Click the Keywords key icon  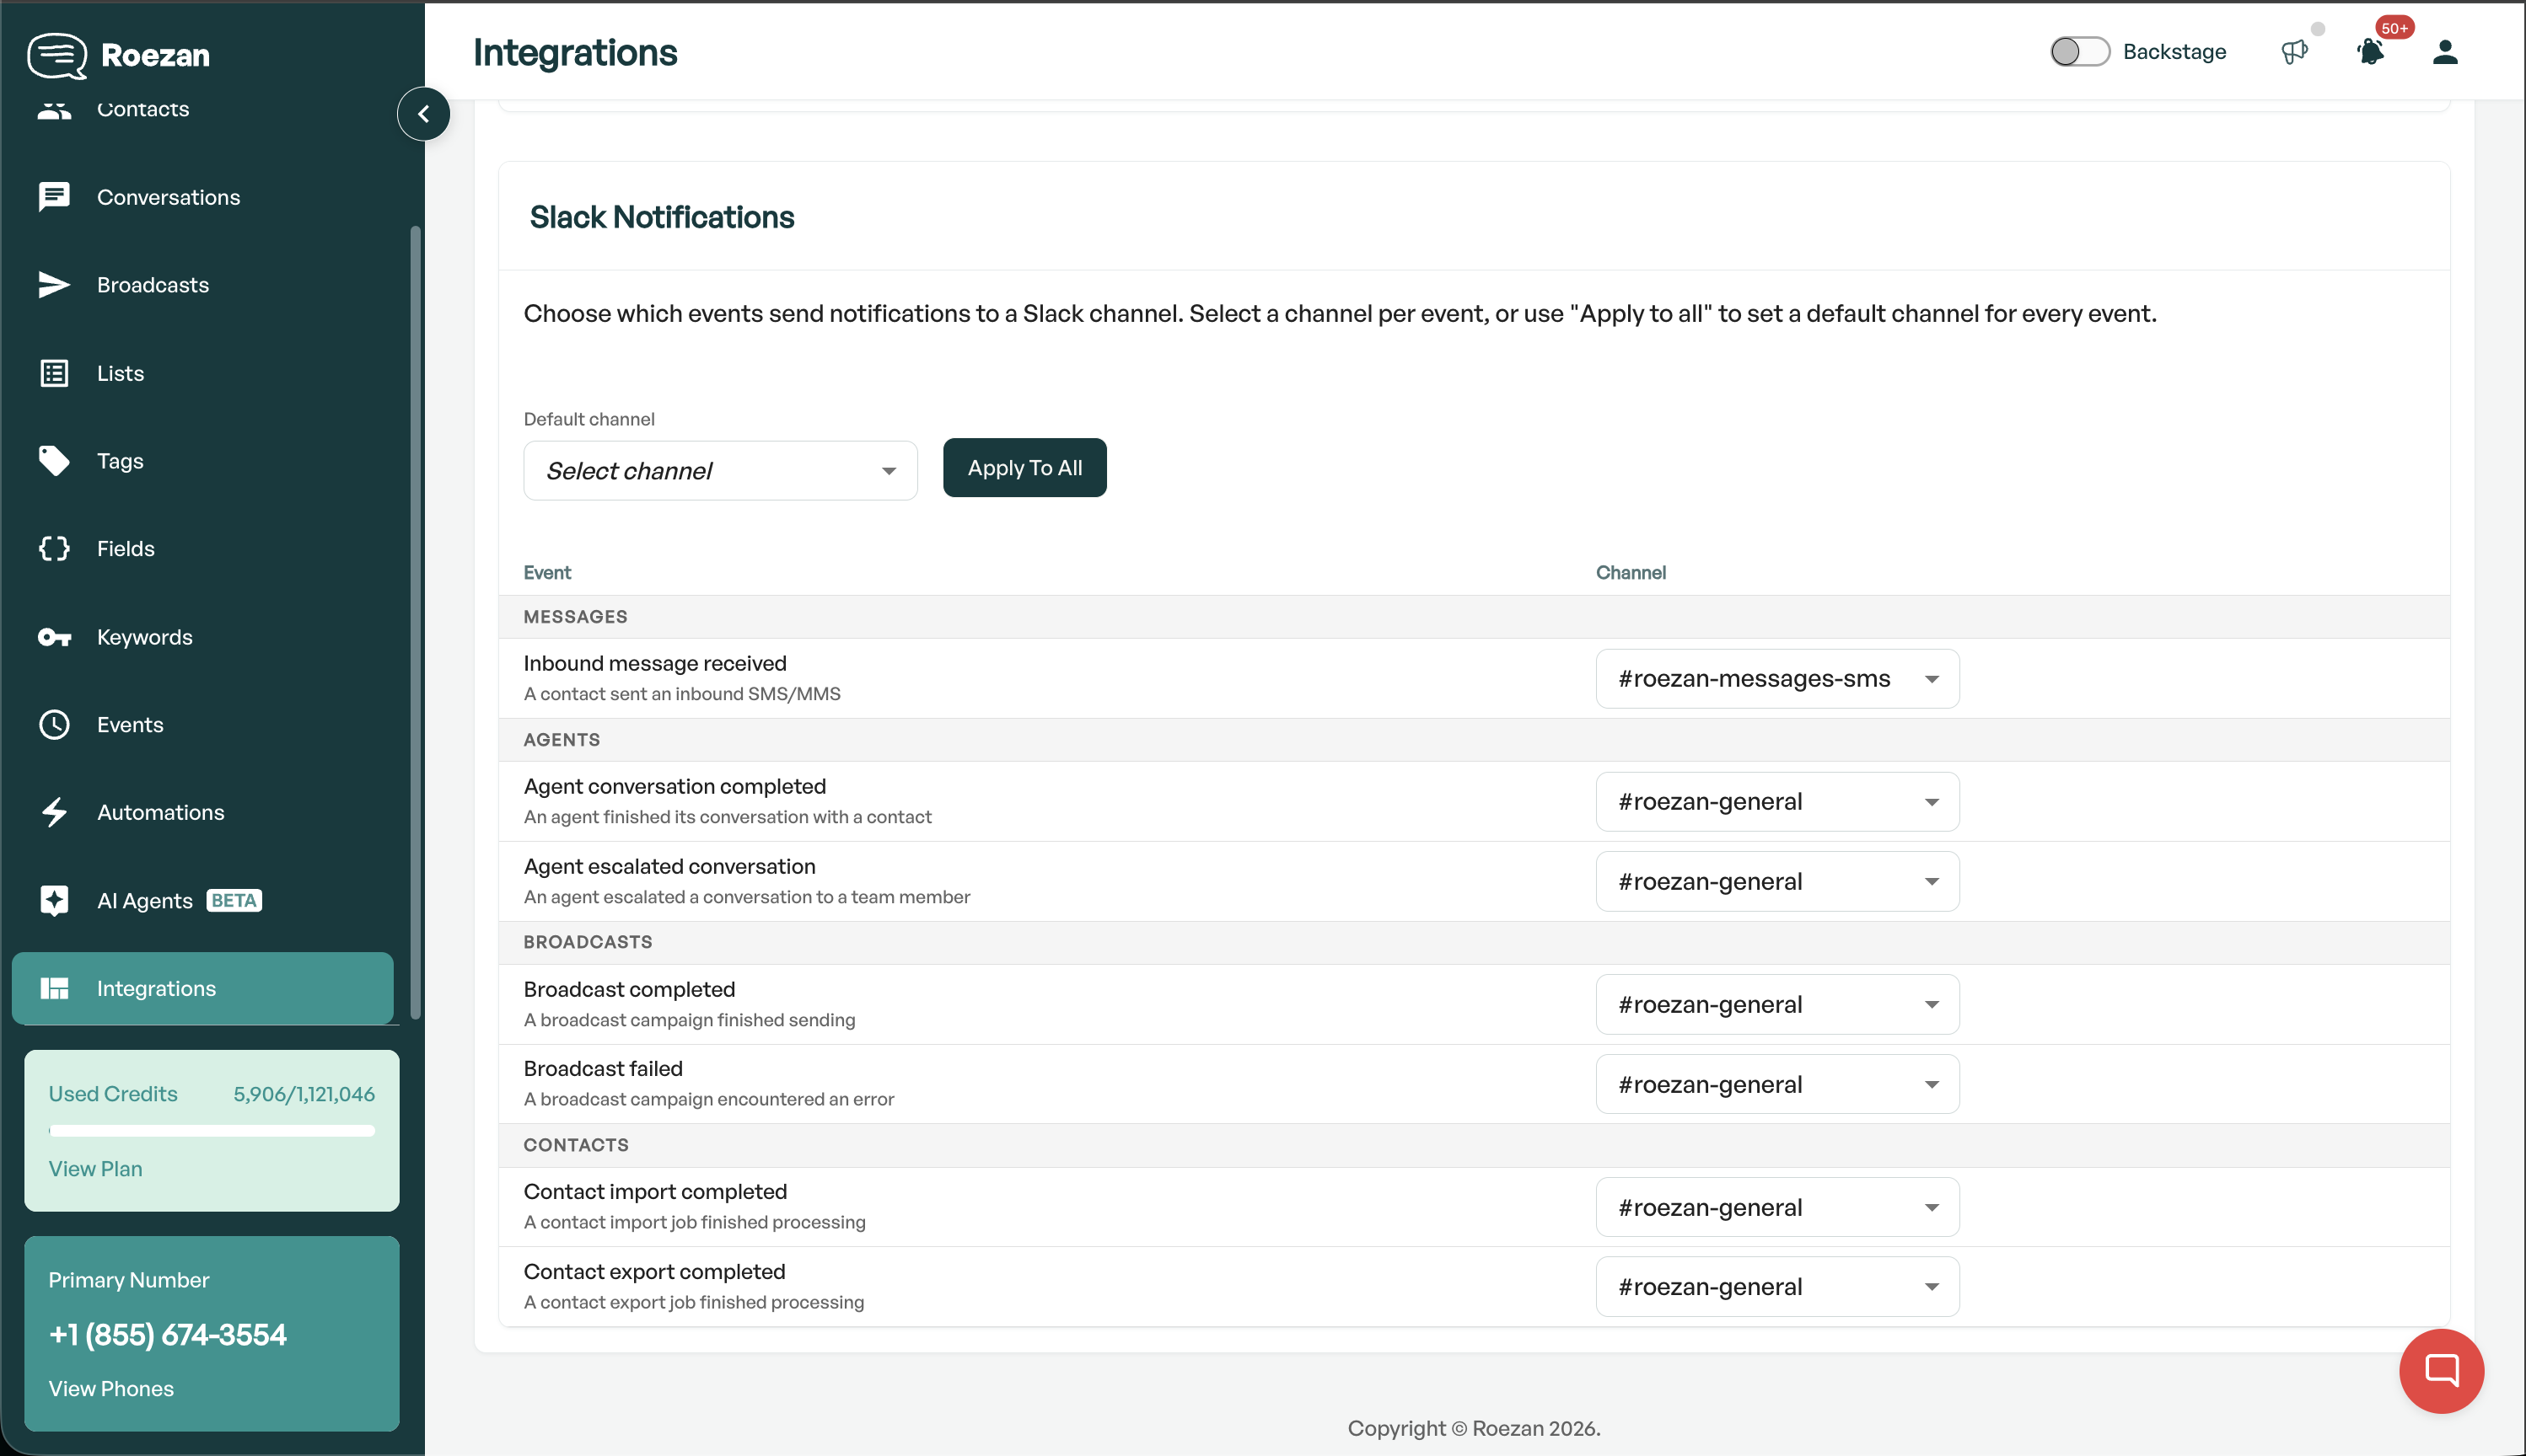(54, 637)
